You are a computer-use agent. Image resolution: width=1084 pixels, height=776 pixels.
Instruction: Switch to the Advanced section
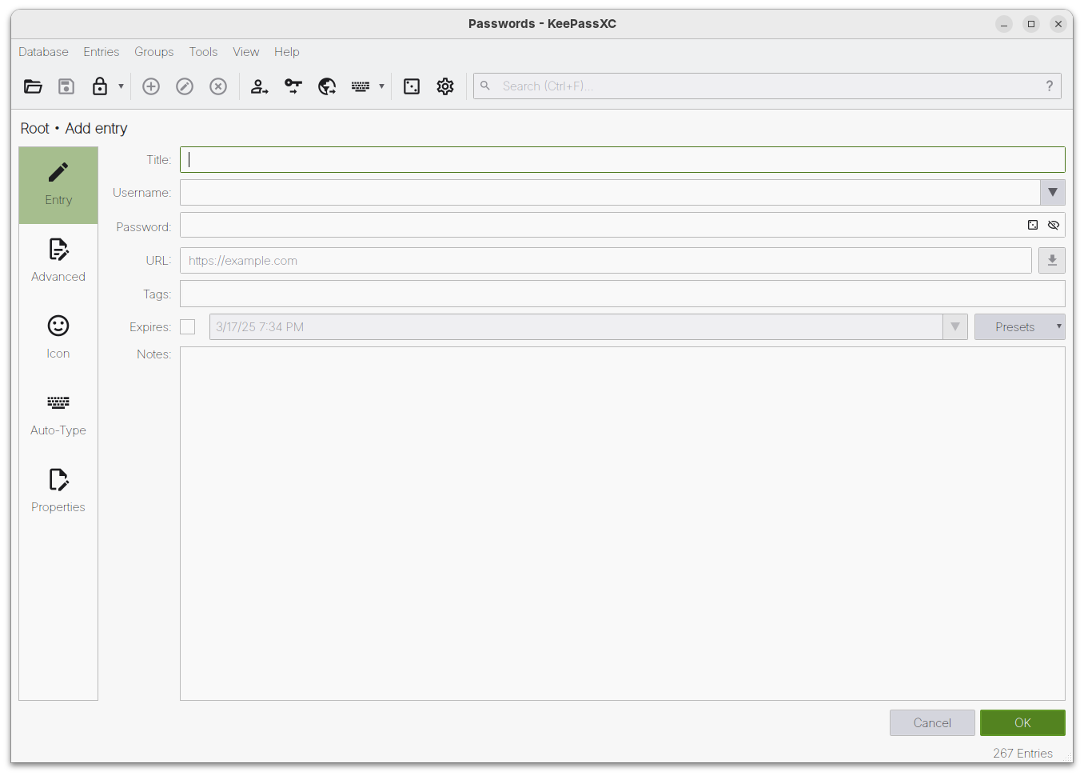[x=58, y=262]
